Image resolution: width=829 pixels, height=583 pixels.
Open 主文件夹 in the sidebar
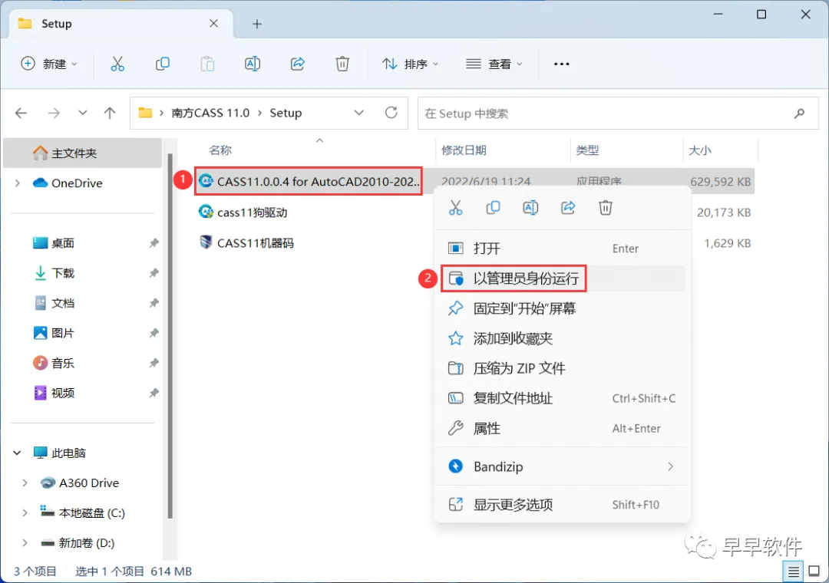[82, 153]
